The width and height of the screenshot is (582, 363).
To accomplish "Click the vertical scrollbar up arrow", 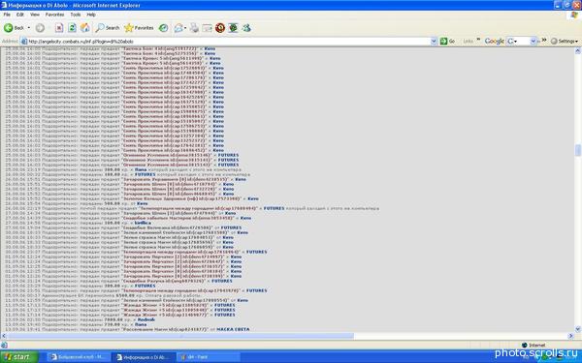I will [x=577, y=51].
